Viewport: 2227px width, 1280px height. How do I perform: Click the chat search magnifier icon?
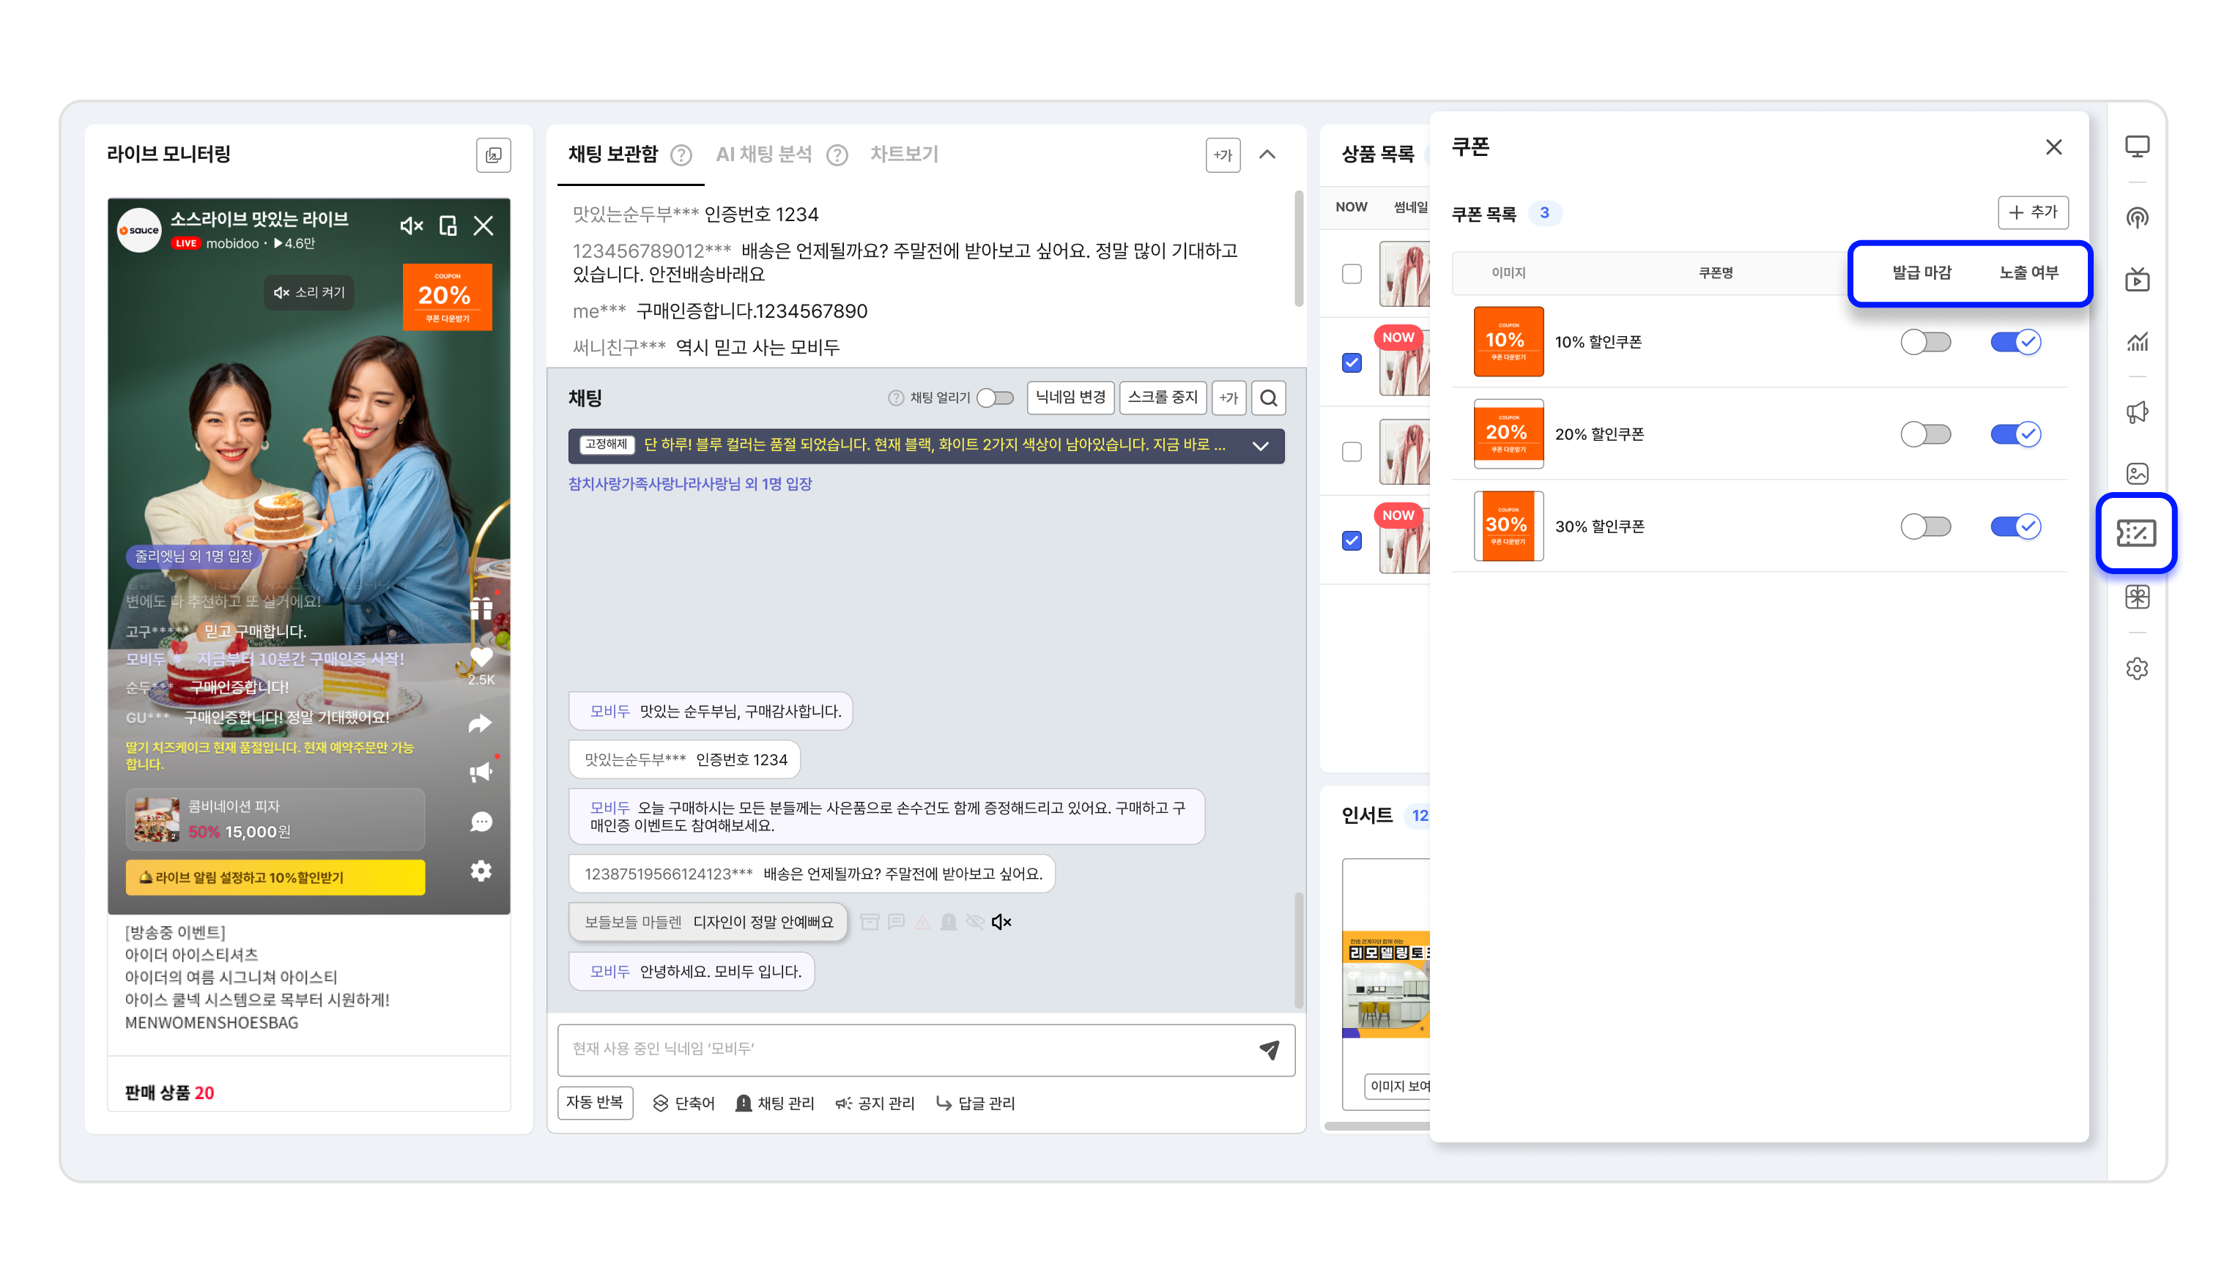pos(1268,398)
